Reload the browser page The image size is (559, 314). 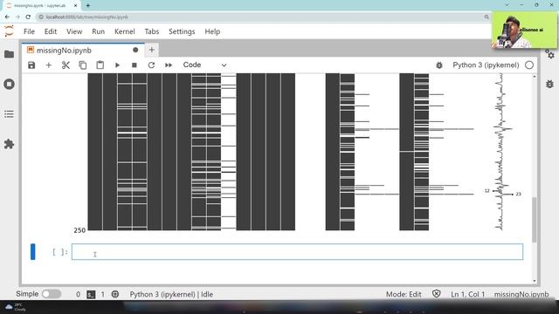pyautogui.click(x=28, y=17)
